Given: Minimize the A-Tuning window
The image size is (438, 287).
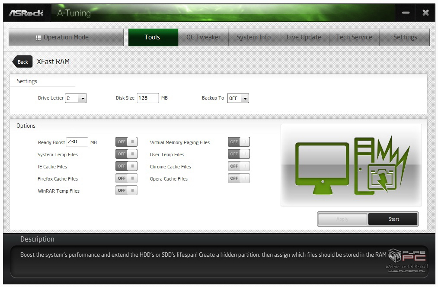Looking at the screenshot, I should [406, 13].
